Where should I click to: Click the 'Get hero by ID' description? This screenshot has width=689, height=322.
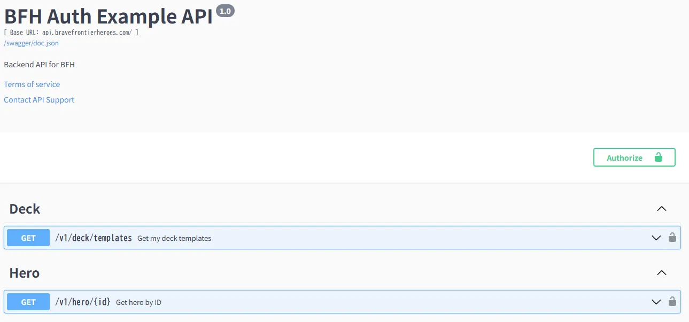(138, 302)
